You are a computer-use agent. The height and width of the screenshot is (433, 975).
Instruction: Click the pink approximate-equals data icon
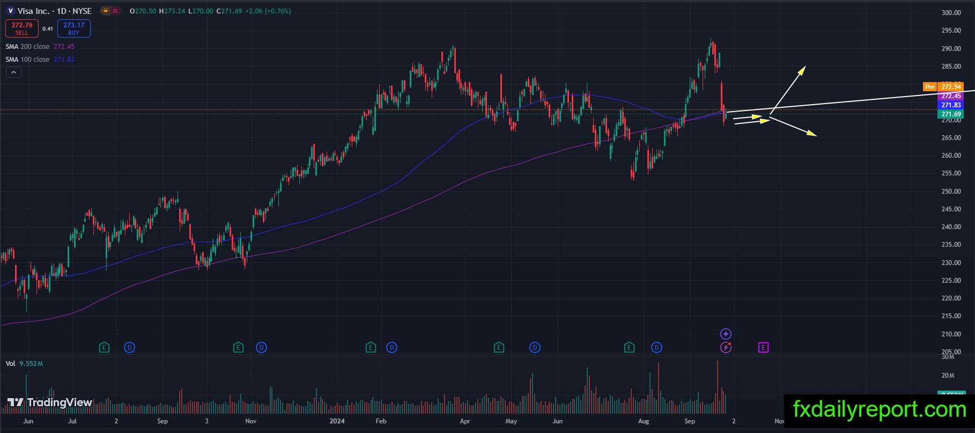116,11
